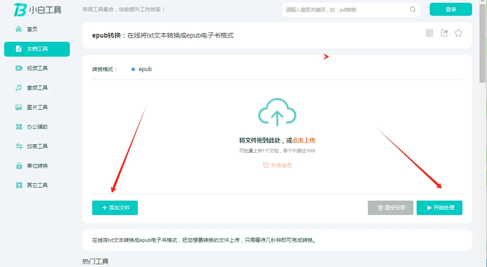This screenshot has height=267, width=487.
Task: Click the share page icon
Action: [444, 33]
